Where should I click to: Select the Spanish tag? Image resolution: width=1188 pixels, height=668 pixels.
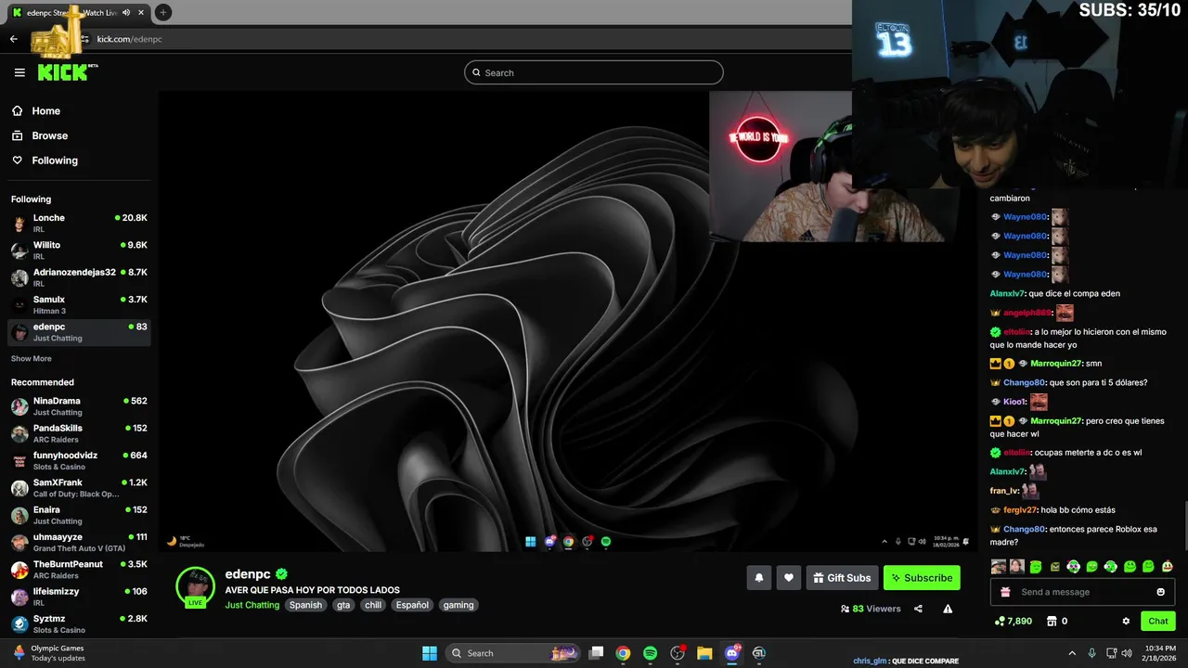[305, 605]
